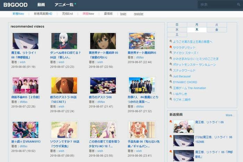Open thumbnail for 異世界チート魔術師 05「策動の匂い」
Image resolution: width=243 pixels, height=162 pixels.
click(103, 41)
